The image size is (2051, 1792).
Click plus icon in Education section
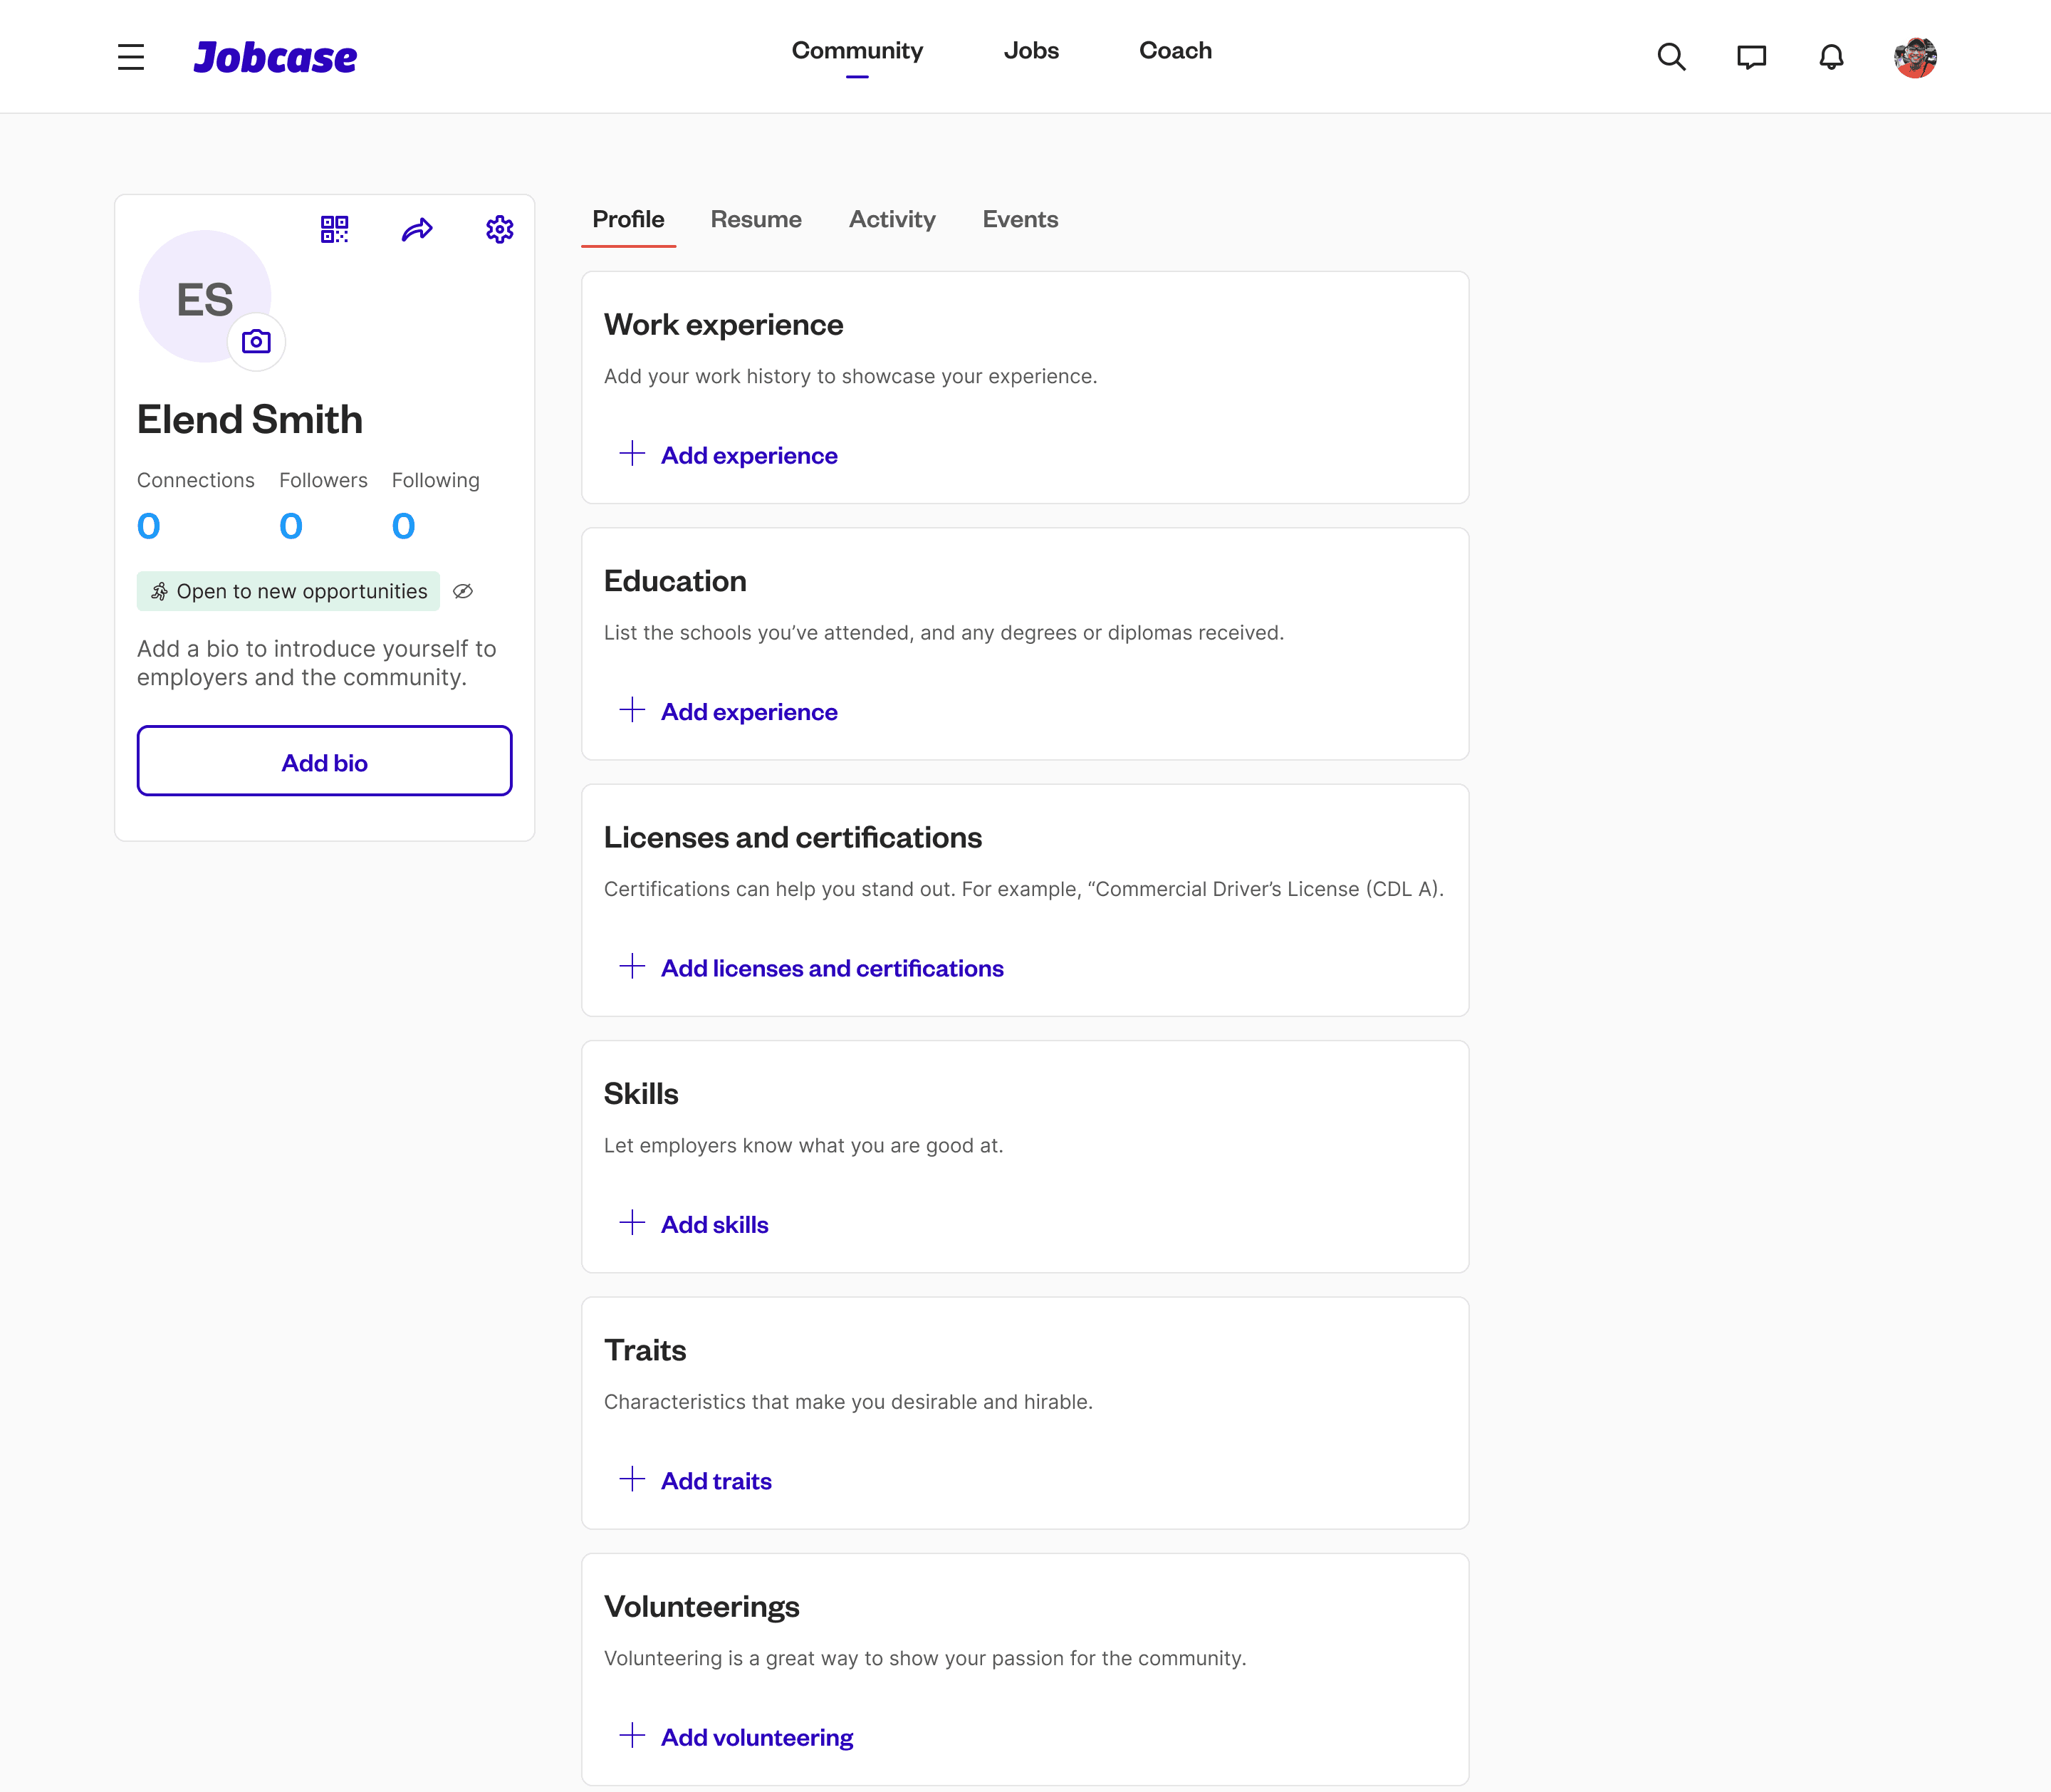click(x=632, y=710)
